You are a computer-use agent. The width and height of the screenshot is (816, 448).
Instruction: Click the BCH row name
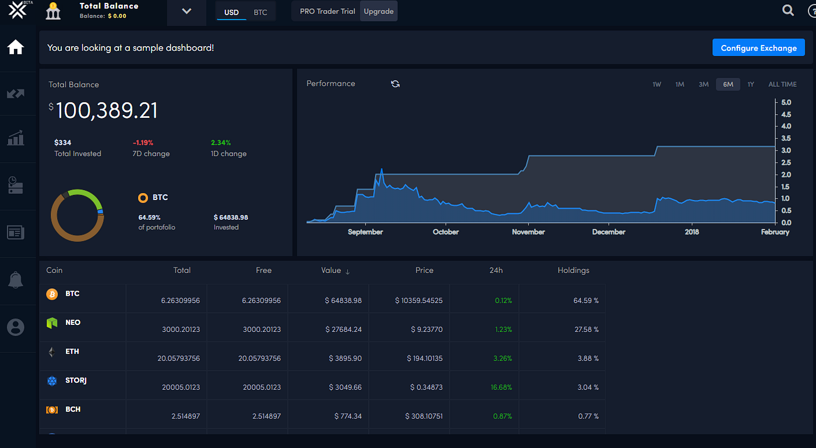point(73,409)
